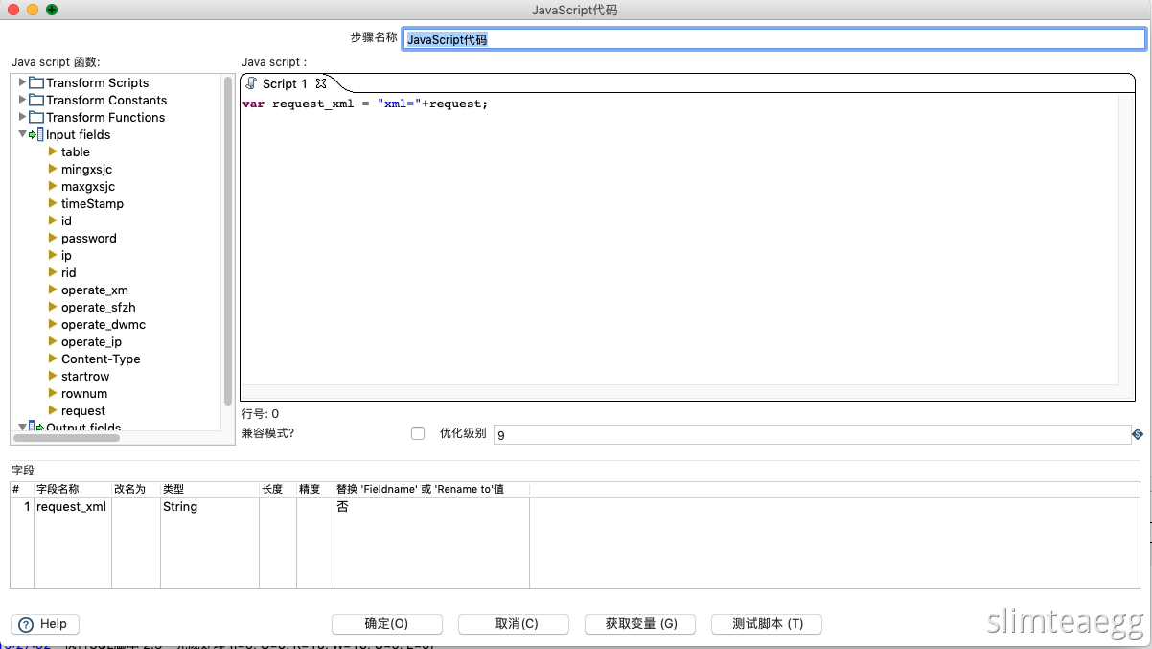Select the operate_dwmc field item
Image resolution: width=1152 pixels, height=649 pixels.
click(x=104, y=324)
